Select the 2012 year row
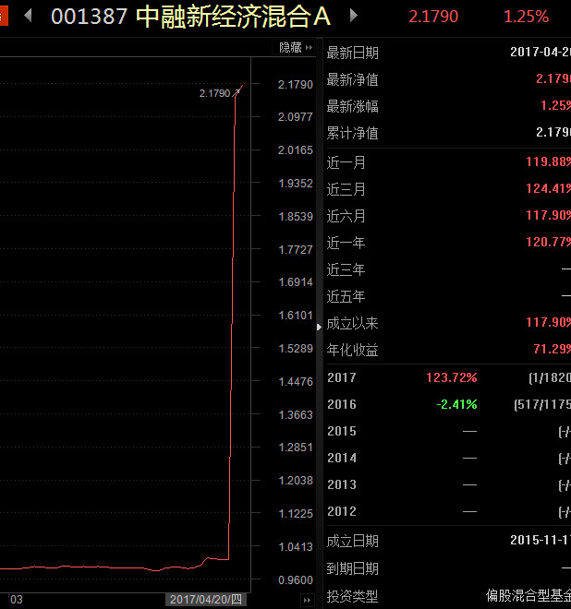The width and height of the screenshot is (571, 609). 448,511
